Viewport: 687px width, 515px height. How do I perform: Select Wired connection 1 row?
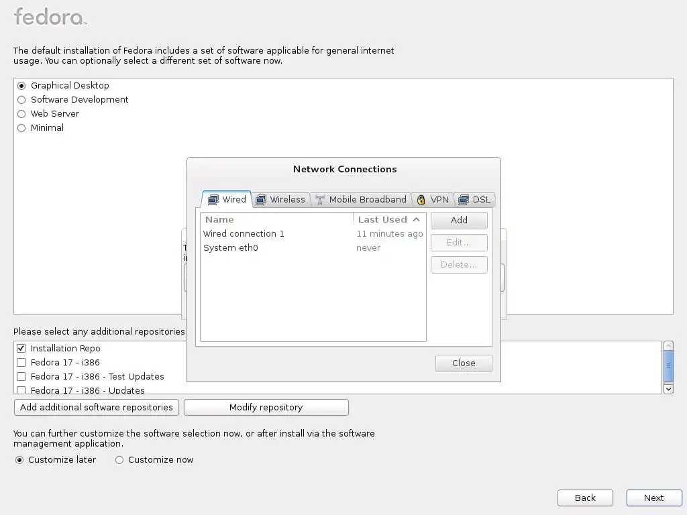click(313, 234)
